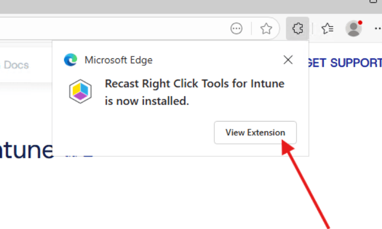The image size is (382, 229).
Task: Focus the browser address bar field
Action: pos(112,29)
